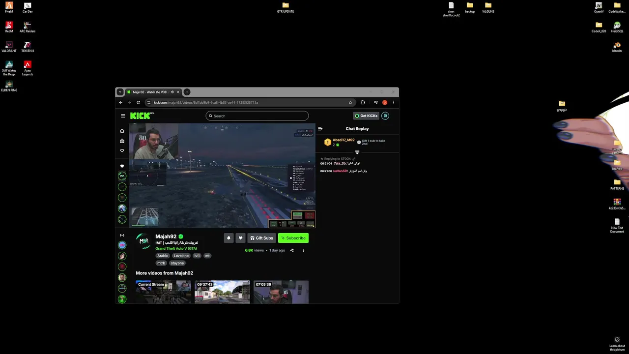Bookmark page with star icon
Screen dimensions: 629x354
coord(350,103)
